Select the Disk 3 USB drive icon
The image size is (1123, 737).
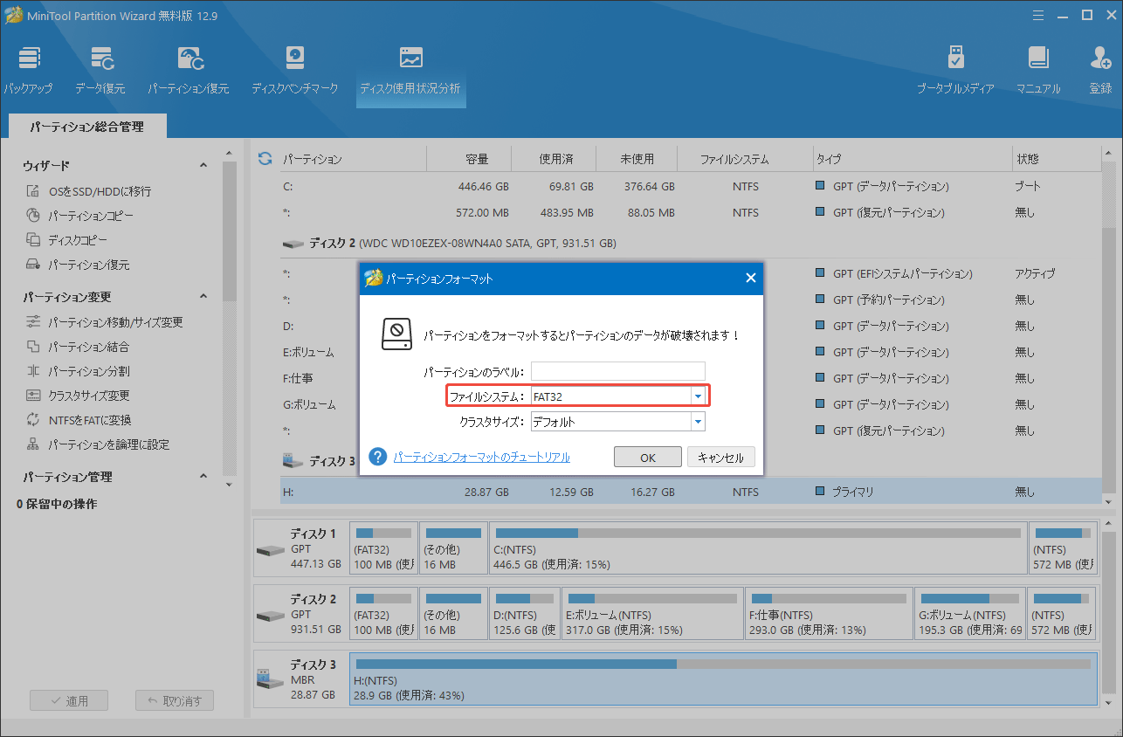[x=269, y=678]
